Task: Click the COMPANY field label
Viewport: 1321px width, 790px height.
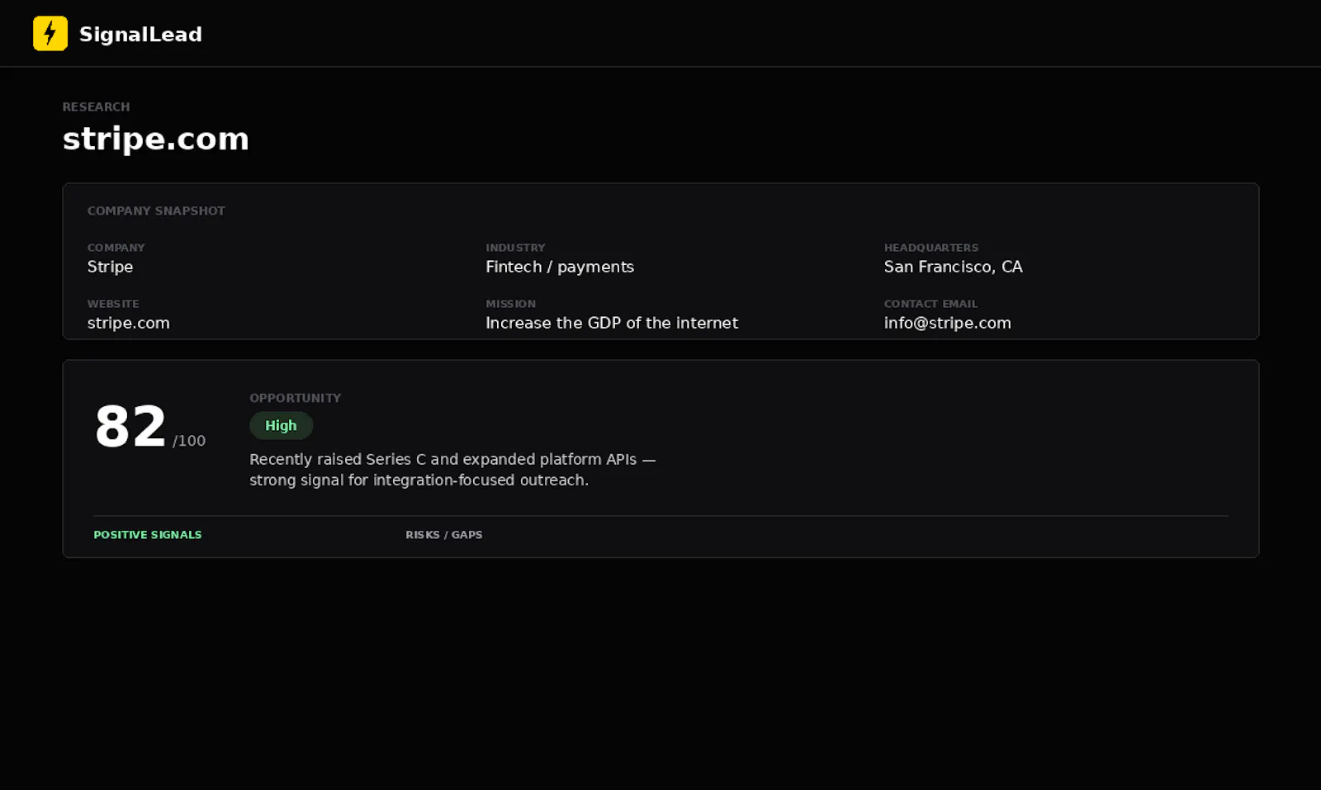Action: click(x=116, y=248)
